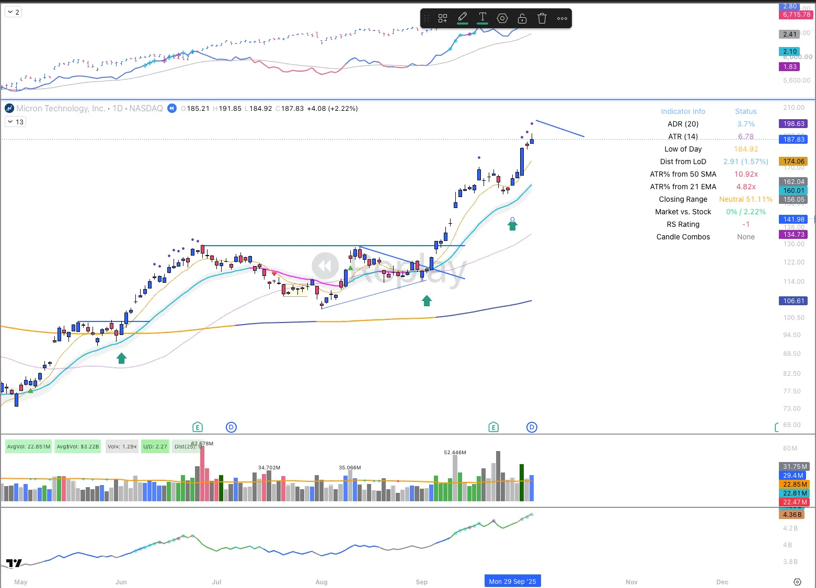Click the replay mode rewind icon

[172, 108]
